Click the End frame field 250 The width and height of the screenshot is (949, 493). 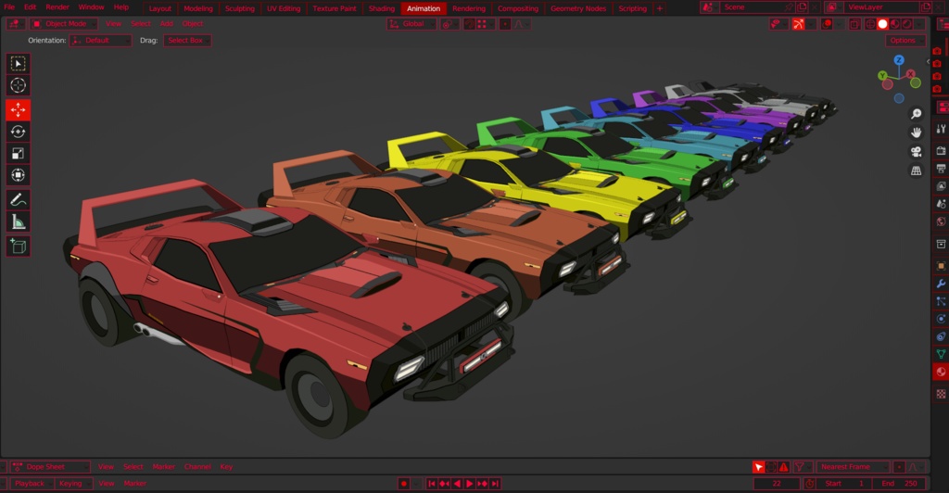click(x=901, y=484)
